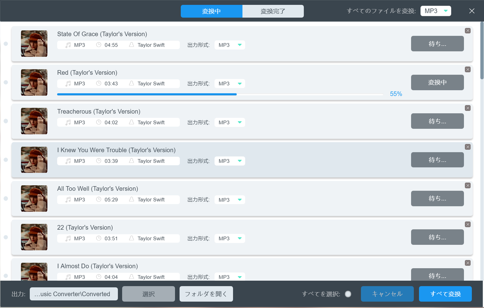Click 待ち... button for State Of Grace
The image size is (484, 308).
pos(437,44)
